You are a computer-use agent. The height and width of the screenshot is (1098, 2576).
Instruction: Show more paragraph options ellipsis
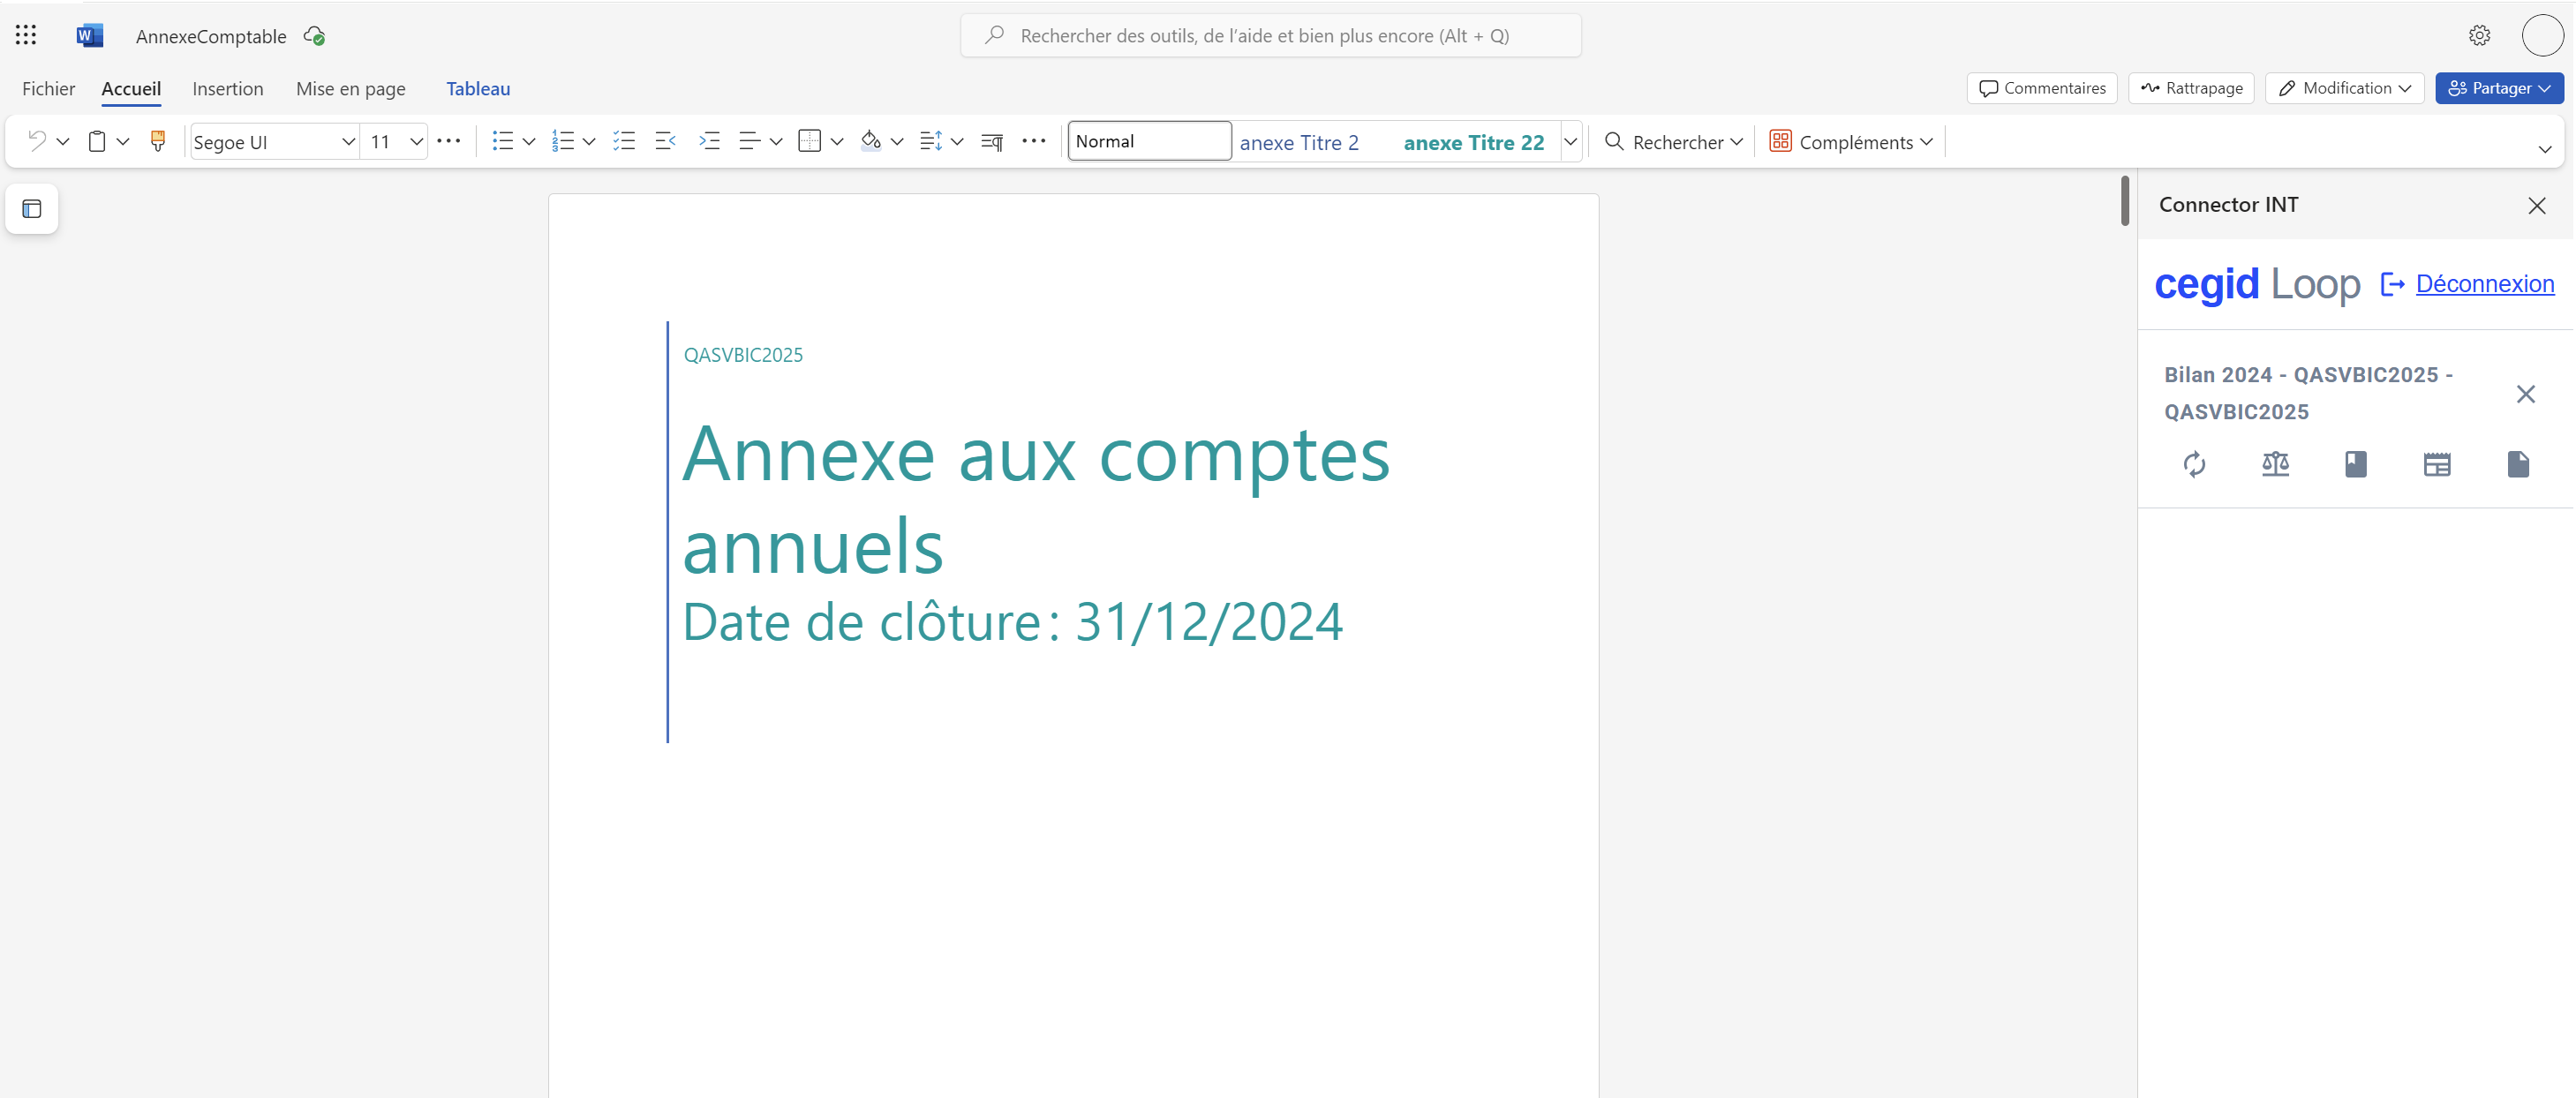[1034, 141]
